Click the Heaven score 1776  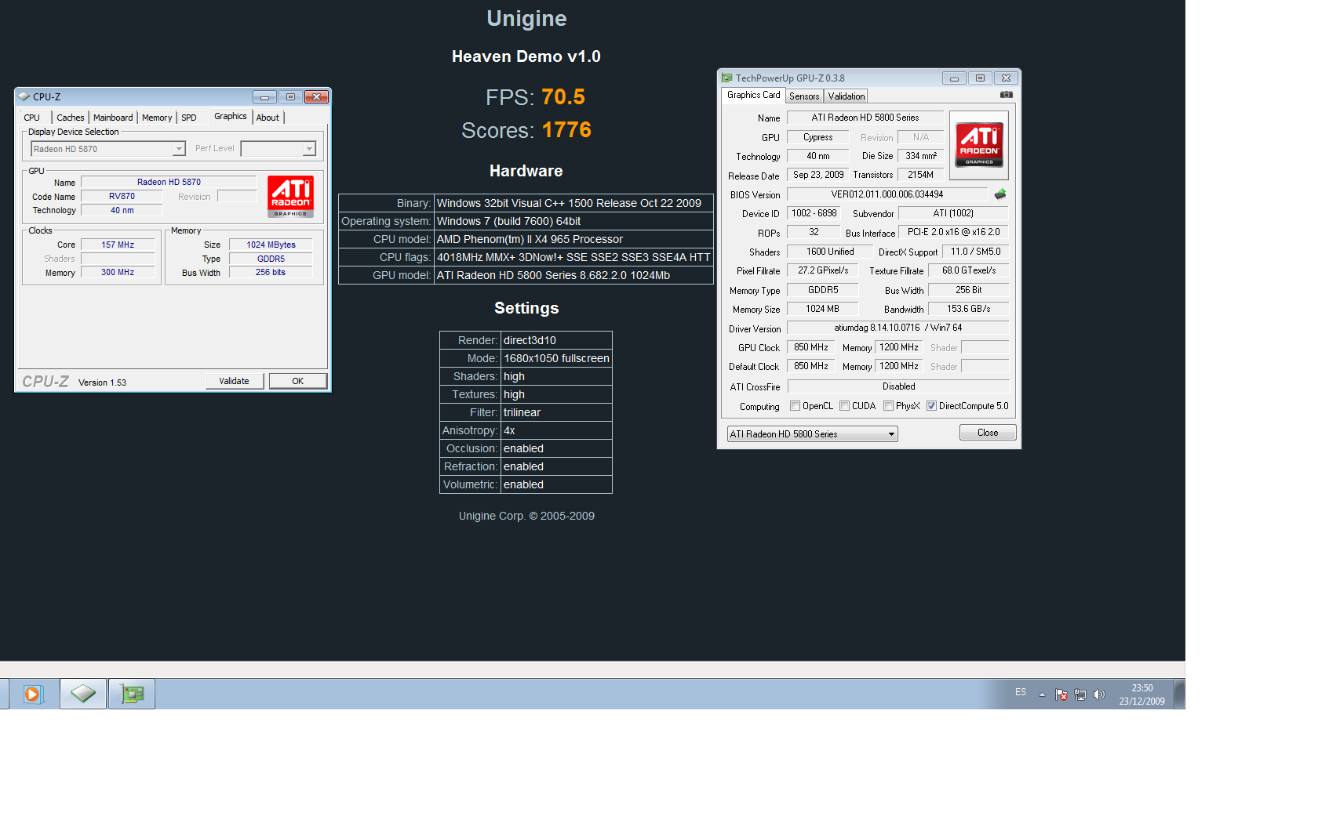(x=566, y=130)
